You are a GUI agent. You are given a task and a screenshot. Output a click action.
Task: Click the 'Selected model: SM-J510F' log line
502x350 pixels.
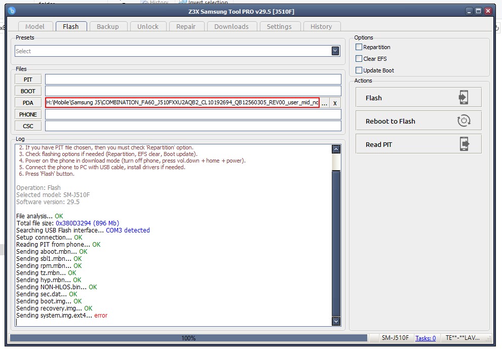[x=53, y=195]
